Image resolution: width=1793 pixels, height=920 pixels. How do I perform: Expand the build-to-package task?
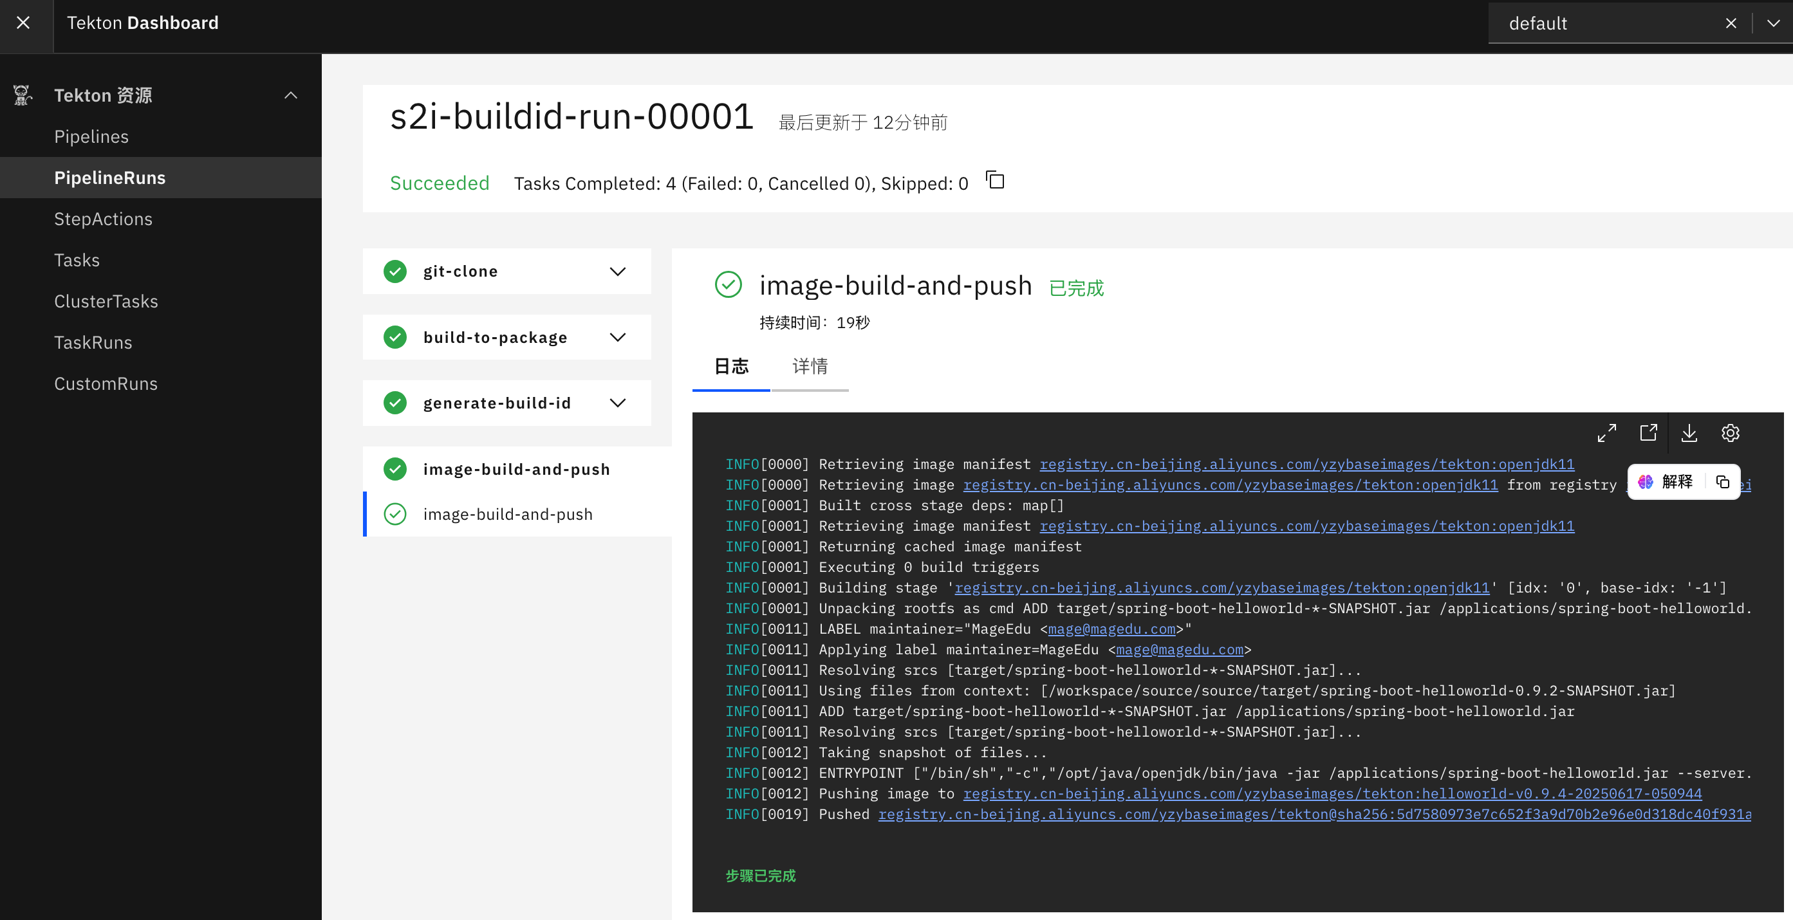point(617,338)
